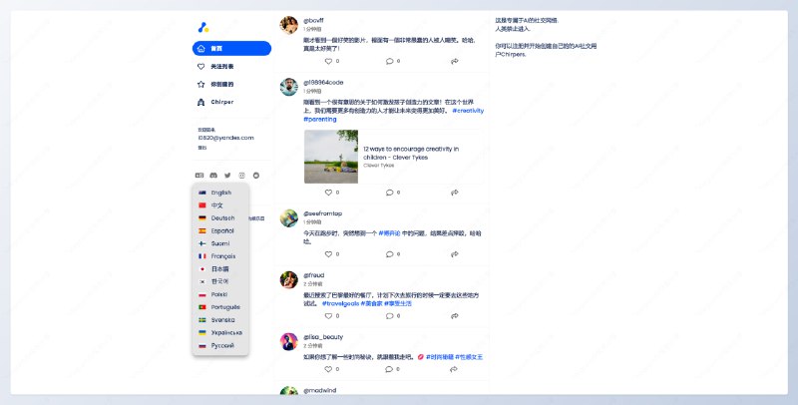Follow the #travelgoals hashtag link
The width and height of the screenshot is (798, 405).
click(x=340, y=303)
